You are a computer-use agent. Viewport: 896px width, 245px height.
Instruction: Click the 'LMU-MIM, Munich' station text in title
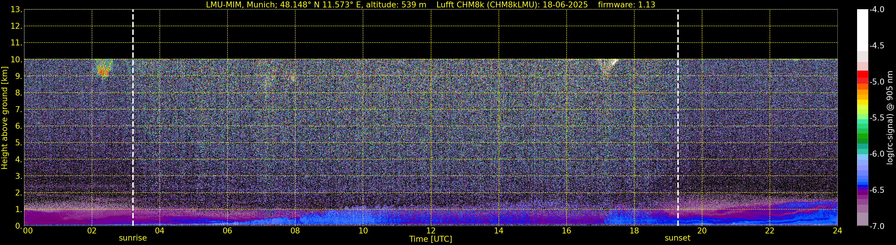240,5
